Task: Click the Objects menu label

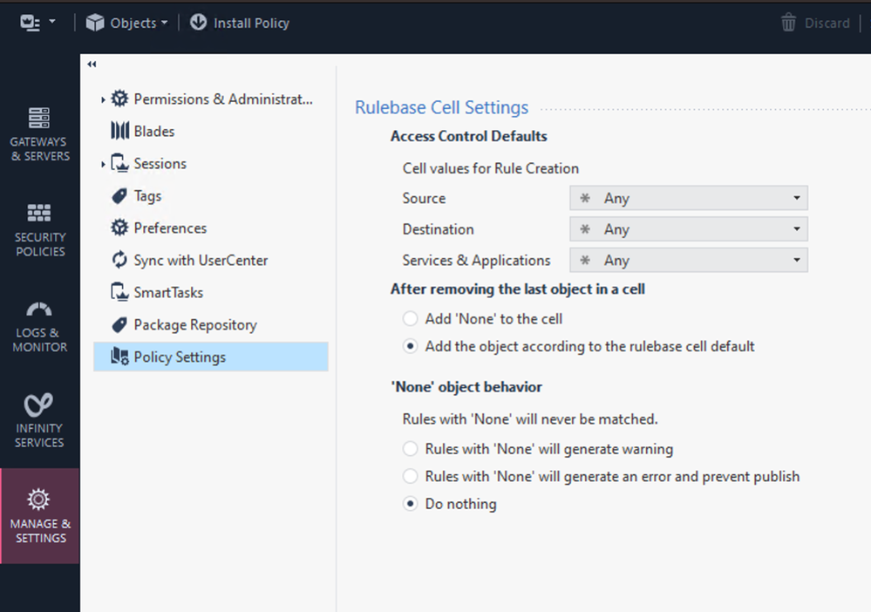Action: pyautogui.click(x=133, y=23)
